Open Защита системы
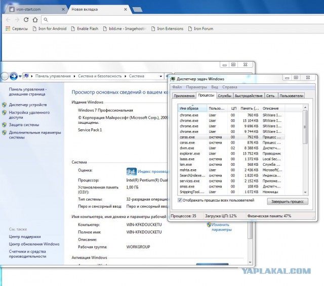Viewport: 324px width, 286px height. click(x=24, y=125)
